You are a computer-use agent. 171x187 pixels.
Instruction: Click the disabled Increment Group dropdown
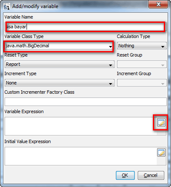pyautogui.click(x=142, y=83)
